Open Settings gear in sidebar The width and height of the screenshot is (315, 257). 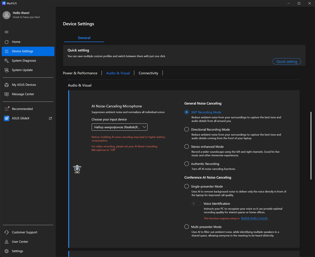pyautogui.click(x=6, y=251)
